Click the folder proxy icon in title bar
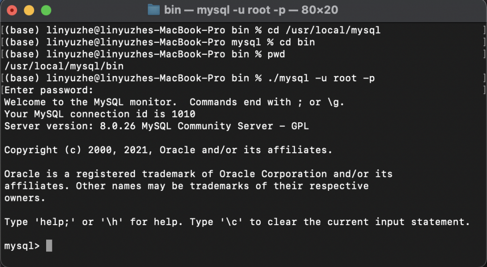The height and width of the screenshot is (267, 487). point(154,10)
